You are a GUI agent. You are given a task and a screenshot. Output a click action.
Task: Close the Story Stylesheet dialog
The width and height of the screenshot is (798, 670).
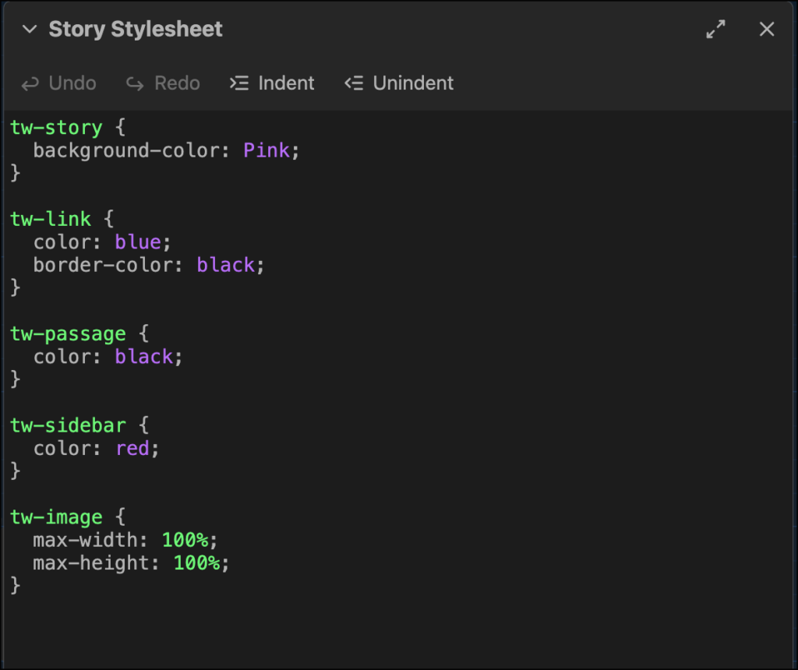tap(767, 30)
